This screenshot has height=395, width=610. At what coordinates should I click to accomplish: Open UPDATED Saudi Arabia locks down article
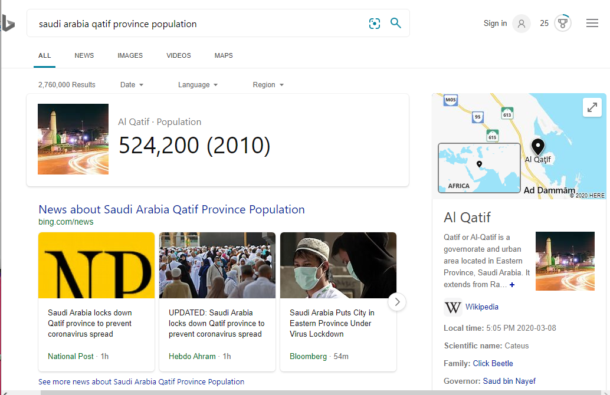217,324
